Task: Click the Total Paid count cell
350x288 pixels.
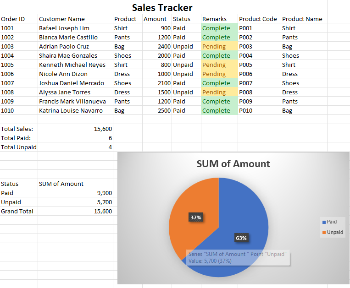Action: [75, 138]
